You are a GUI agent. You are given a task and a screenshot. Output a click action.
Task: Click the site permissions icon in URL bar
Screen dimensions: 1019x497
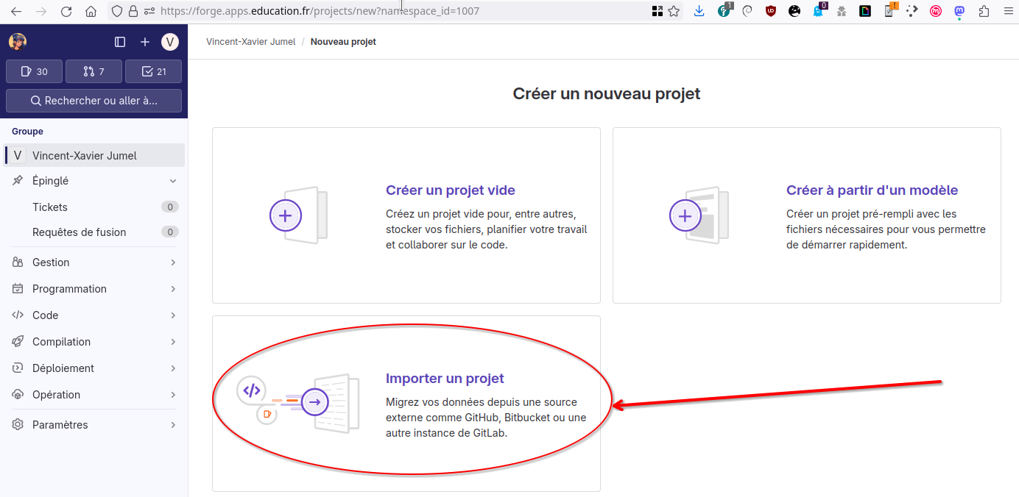click(149, 11)
